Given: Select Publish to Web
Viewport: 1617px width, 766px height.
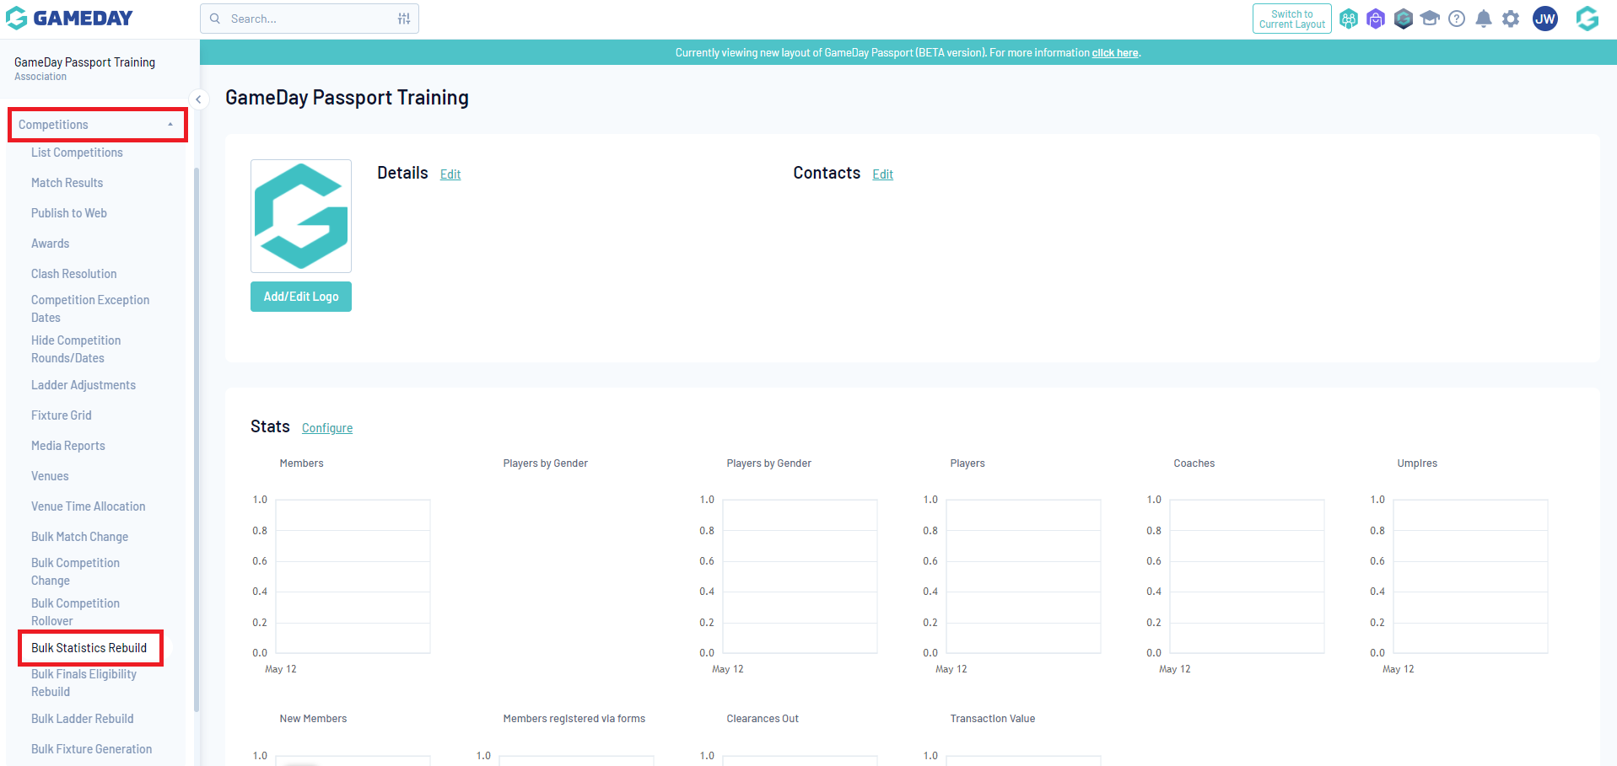Looking at the screenshot, I should tap(69, 213).
